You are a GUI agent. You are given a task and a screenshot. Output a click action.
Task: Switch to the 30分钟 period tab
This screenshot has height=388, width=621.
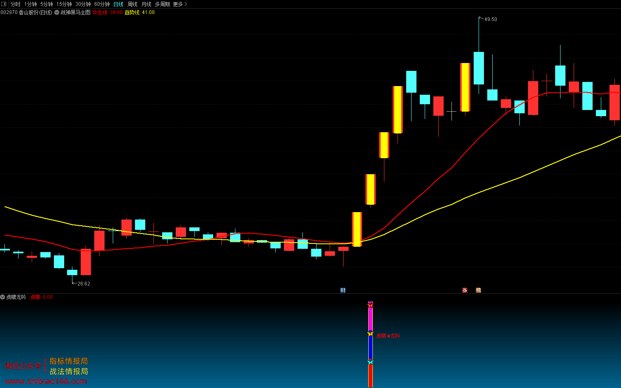coord(83,4)
